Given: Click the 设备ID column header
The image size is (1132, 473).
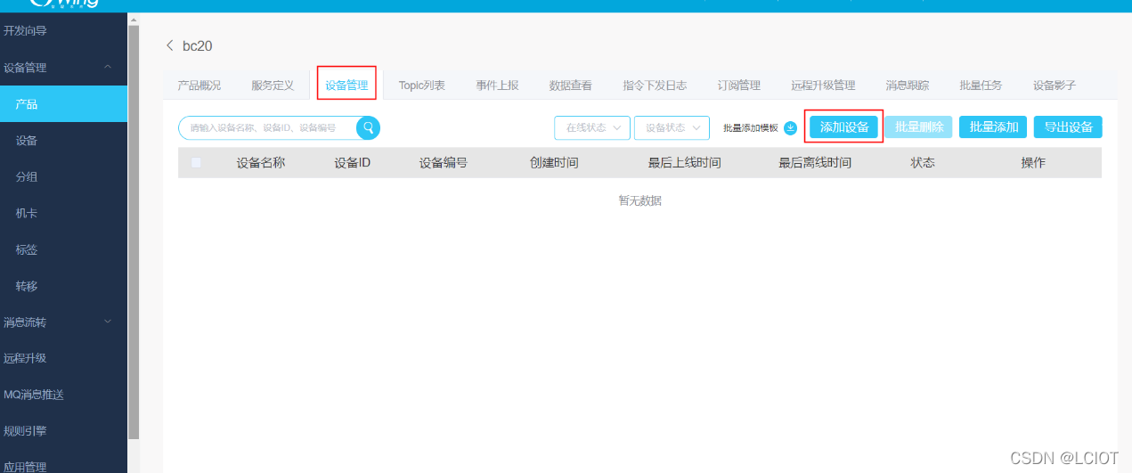Looking at the screenshot, I should [352, 163].
